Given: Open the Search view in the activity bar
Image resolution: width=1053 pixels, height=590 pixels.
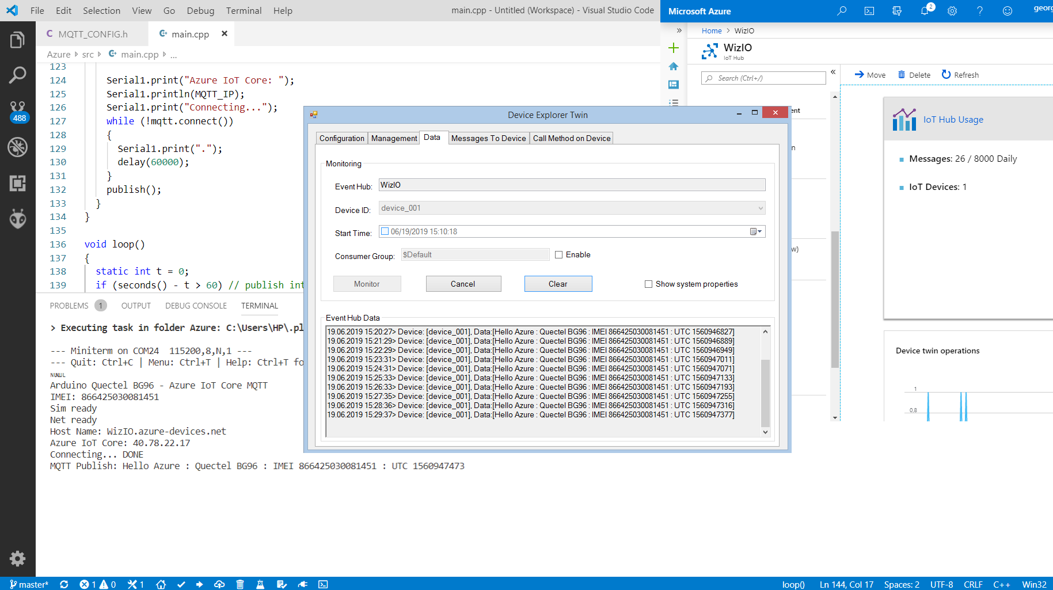Looking at the screenshot, I should pos(17,75).
